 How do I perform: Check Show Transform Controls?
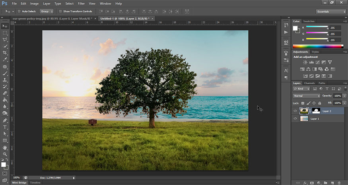click(60, 12)
